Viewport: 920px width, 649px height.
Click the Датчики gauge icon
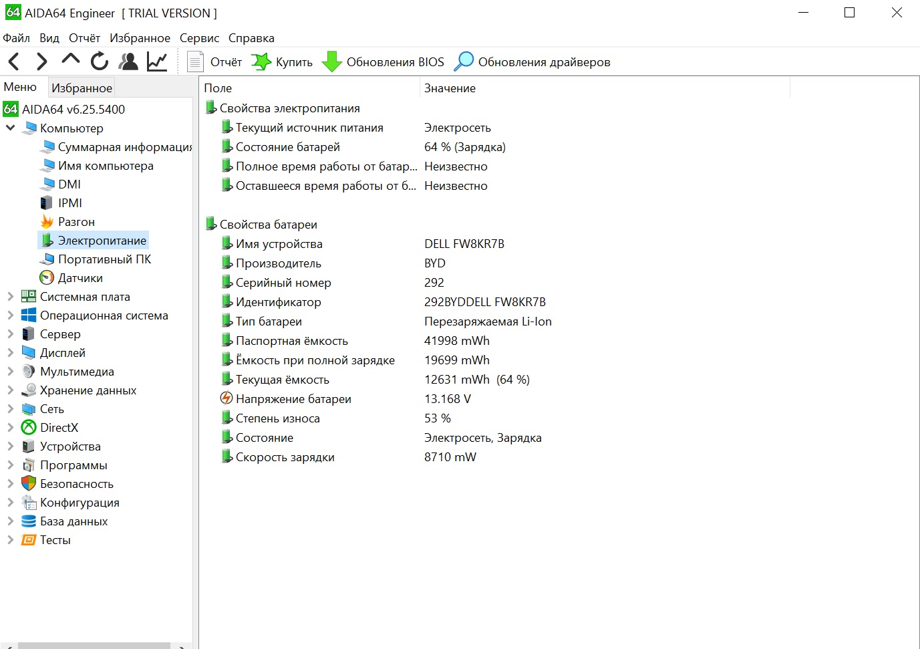click(47, 277)
